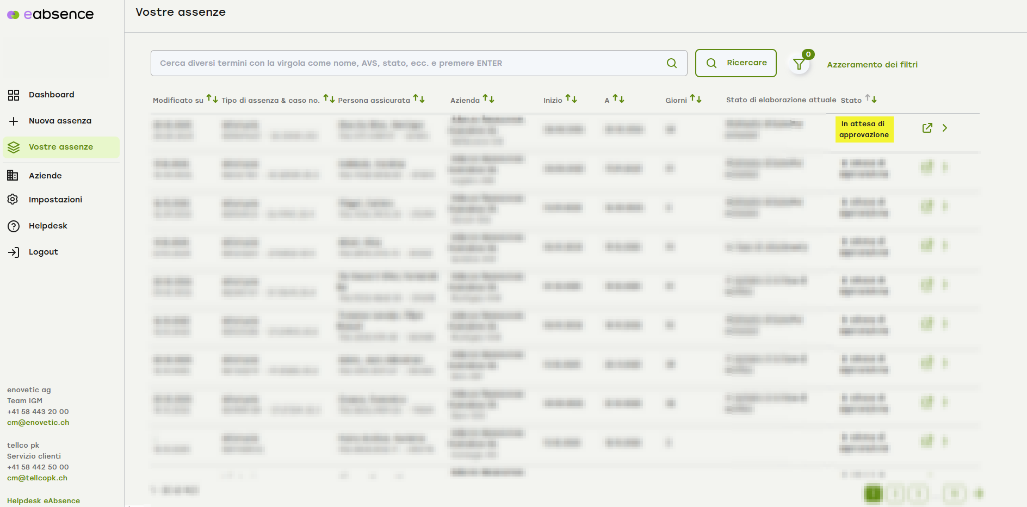Click the filter funnel icon
The width and height of the screenshot is (1027, 507).
(799, 64)
